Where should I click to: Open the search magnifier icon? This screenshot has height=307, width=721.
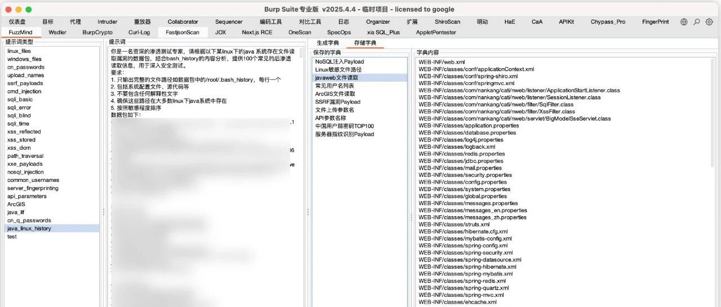[x=697, y=21]
